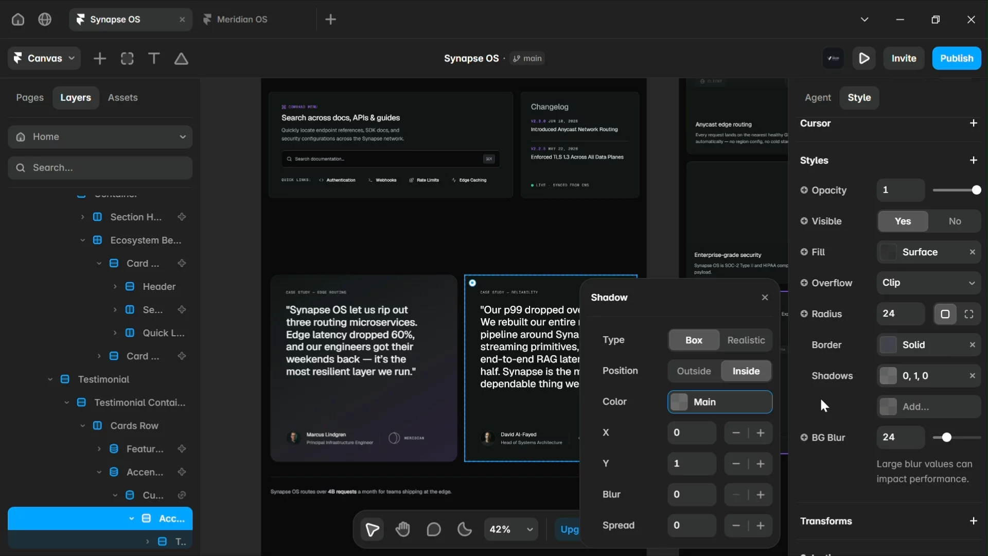Image resolution: width=988 pixels, height=556 pixels.
Task: Remove the Surface fill
Action: (973, 252)
